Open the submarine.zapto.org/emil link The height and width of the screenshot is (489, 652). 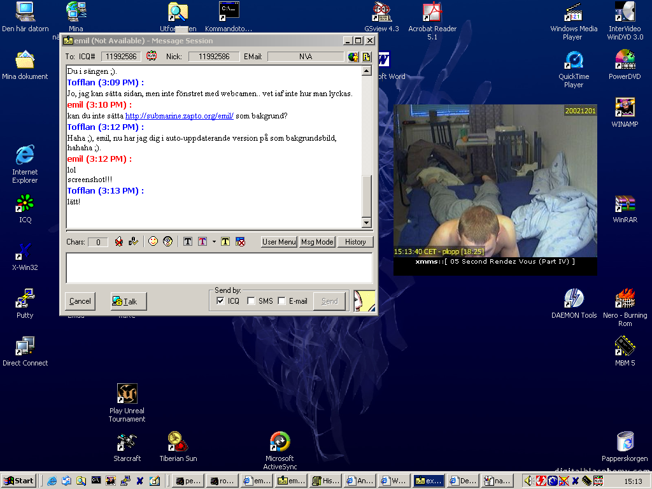click(x=179, y=116)
